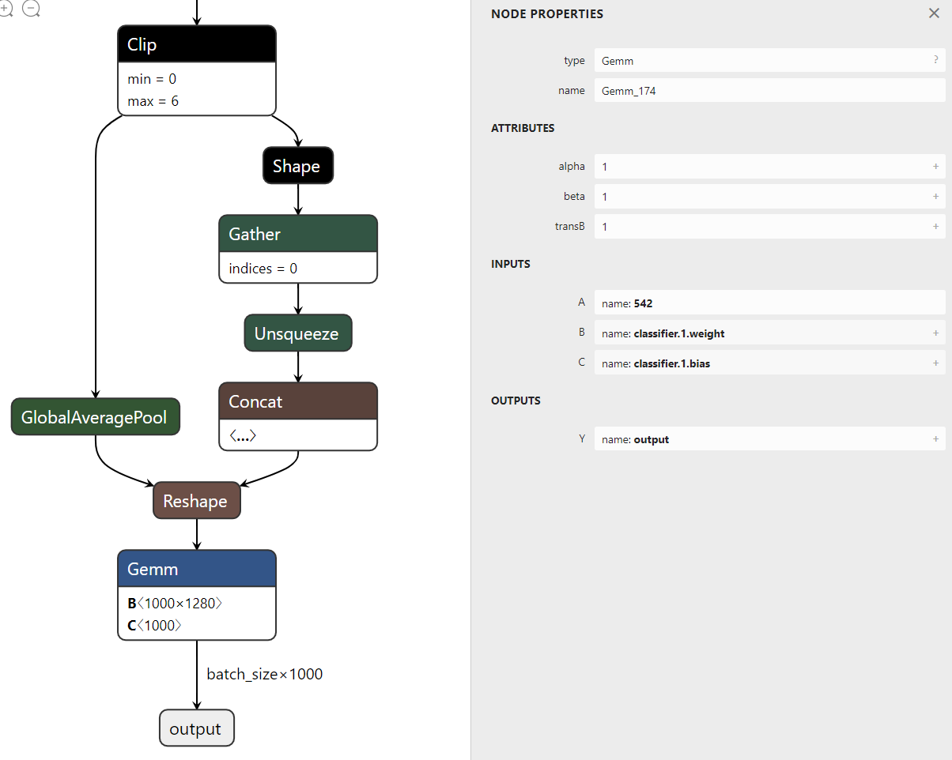Select the output node at graph bottom
The image size is (952, 760).
[x=196, y=728]
